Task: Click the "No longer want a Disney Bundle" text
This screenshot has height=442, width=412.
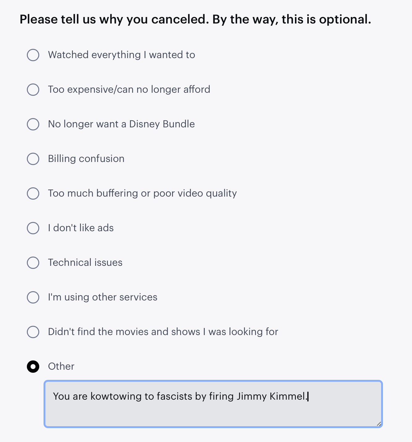Action: 121,124
